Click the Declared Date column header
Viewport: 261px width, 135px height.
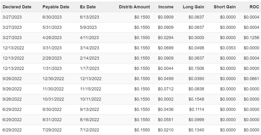point(17,7)
